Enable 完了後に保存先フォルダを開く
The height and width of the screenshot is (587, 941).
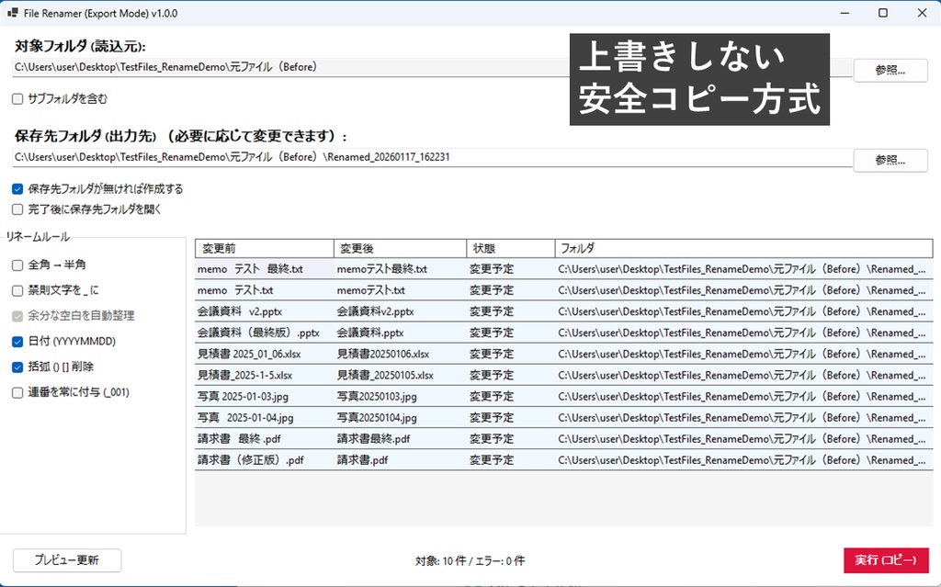(x=16, y=209)
